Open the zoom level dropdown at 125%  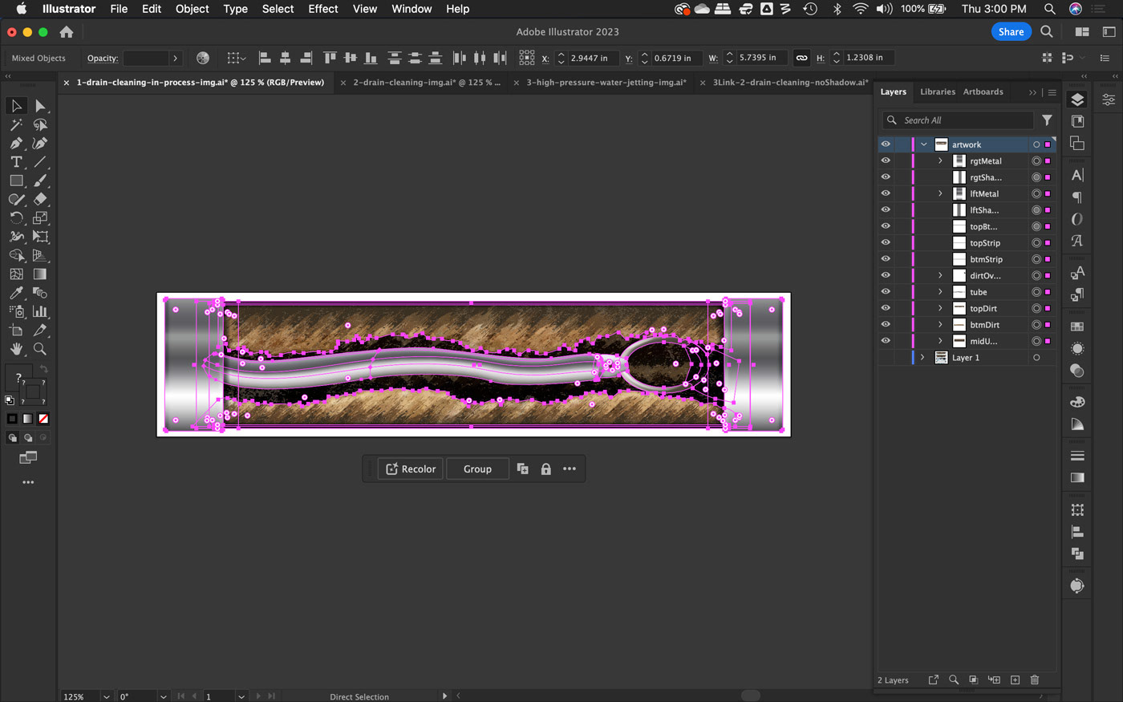pos(106,696)
